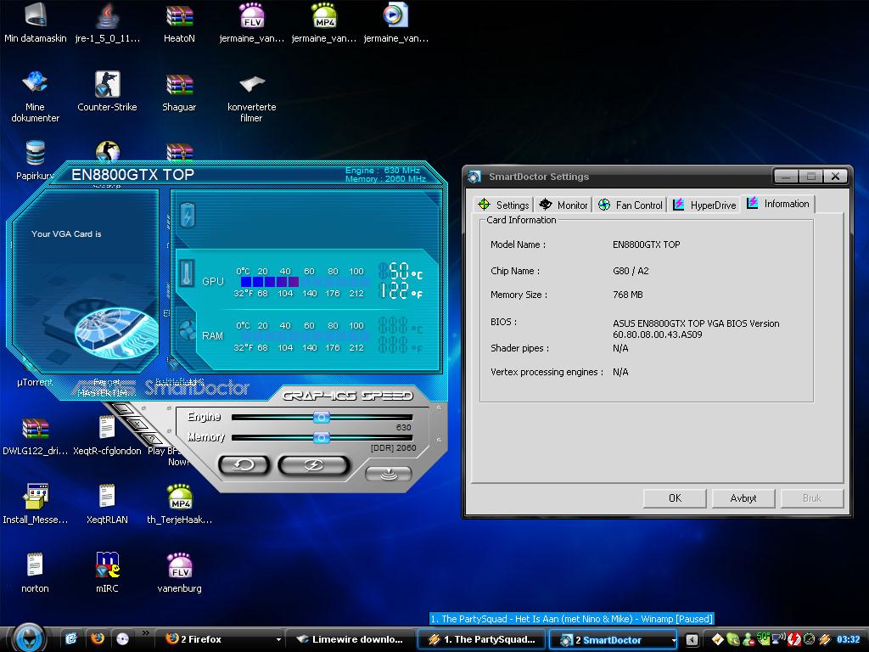Click the Windows start orb
This screenshot has height=652, width=869.
tap(28, 637)
